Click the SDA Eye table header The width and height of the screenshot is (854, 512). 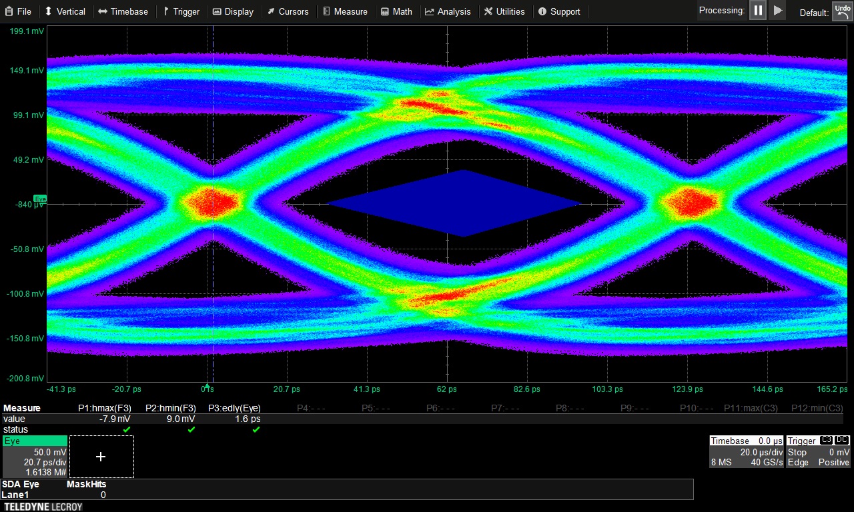coord(21,485)
